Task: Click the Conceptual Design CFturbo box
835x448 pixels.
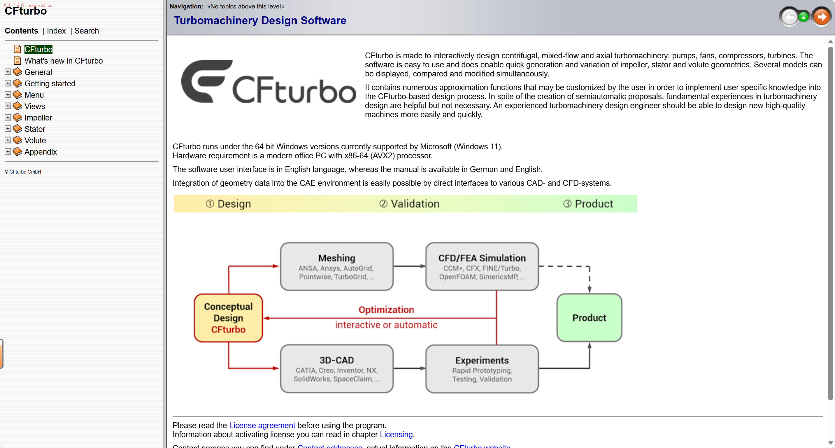Action: (228, 318)
